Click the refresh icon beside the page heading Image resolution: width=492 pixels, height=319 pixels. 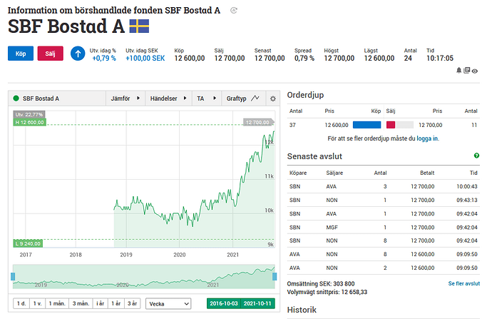(234, 10)
